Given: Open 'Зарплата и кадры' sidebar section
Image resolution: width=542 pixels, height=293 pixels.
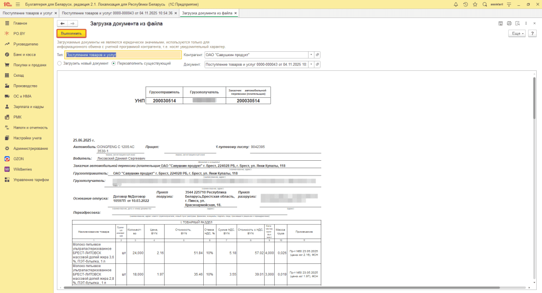Looking at the screenshot, I should [x=29, y=107].
